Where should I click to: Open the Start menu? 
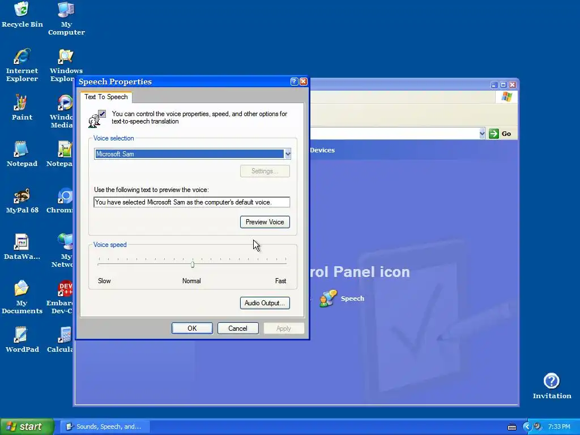coord(27,427)
